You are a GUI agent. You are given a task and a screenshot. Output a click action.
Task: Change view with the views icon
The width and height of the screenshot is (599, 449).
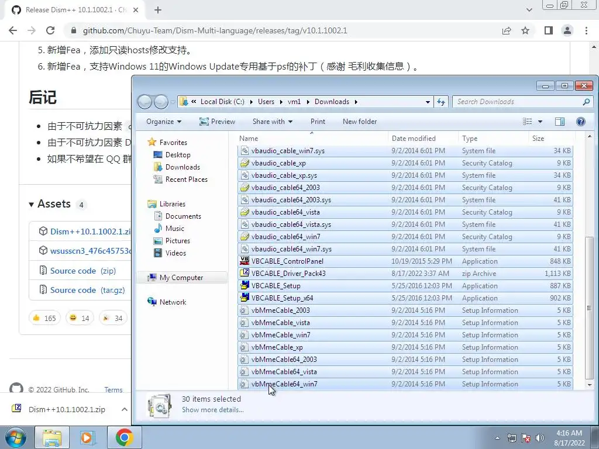point(528,122)
